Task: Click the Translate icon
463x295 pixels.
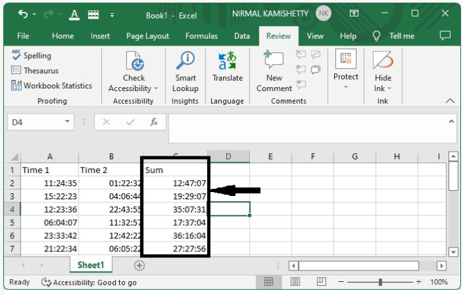Action: click(x=227, y=61)
